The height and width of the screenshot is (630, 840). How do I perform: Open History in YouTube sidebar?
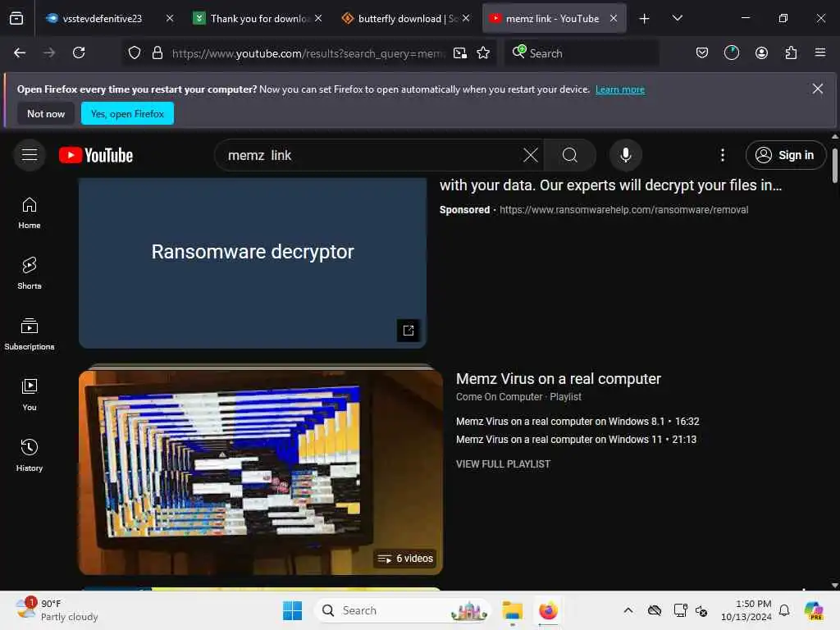[30, 455]
